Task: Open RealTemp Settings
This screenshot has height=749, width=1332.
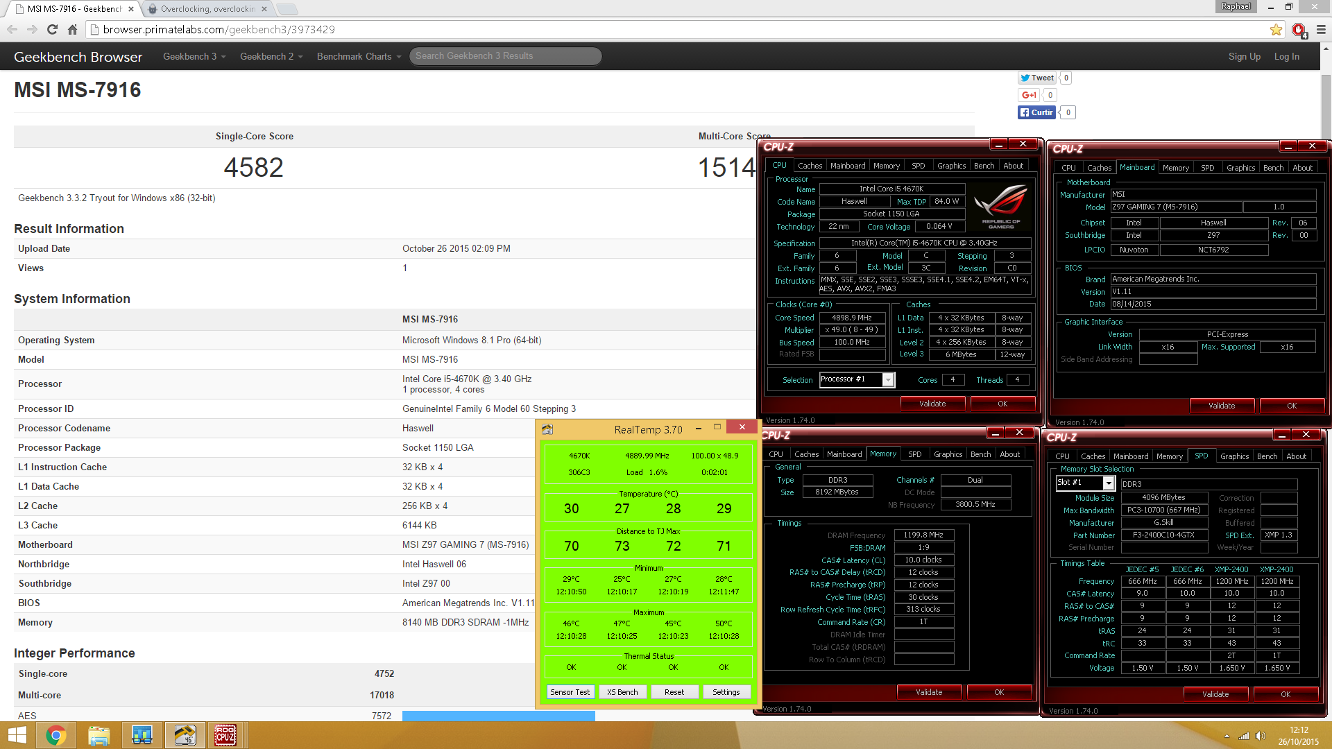Action: (726, 692)
